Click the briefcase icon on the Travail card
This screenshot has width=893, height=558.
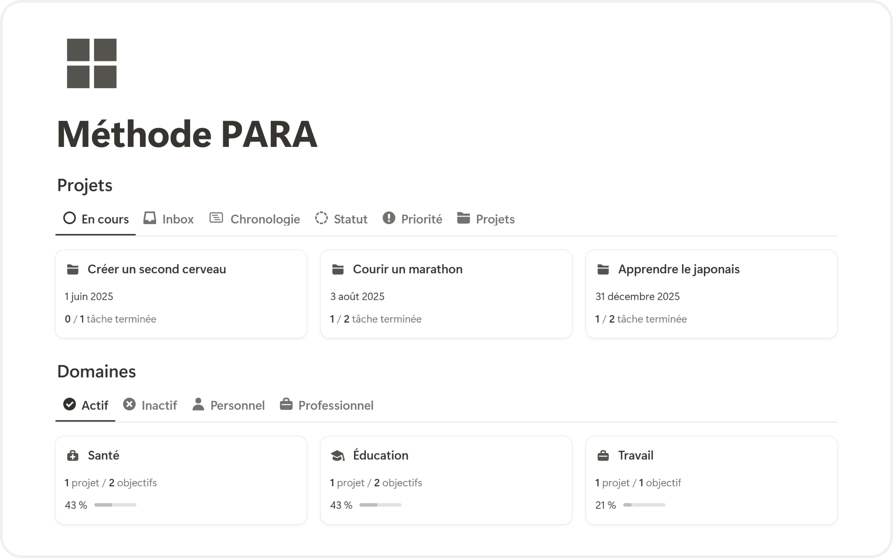(603, 456)
